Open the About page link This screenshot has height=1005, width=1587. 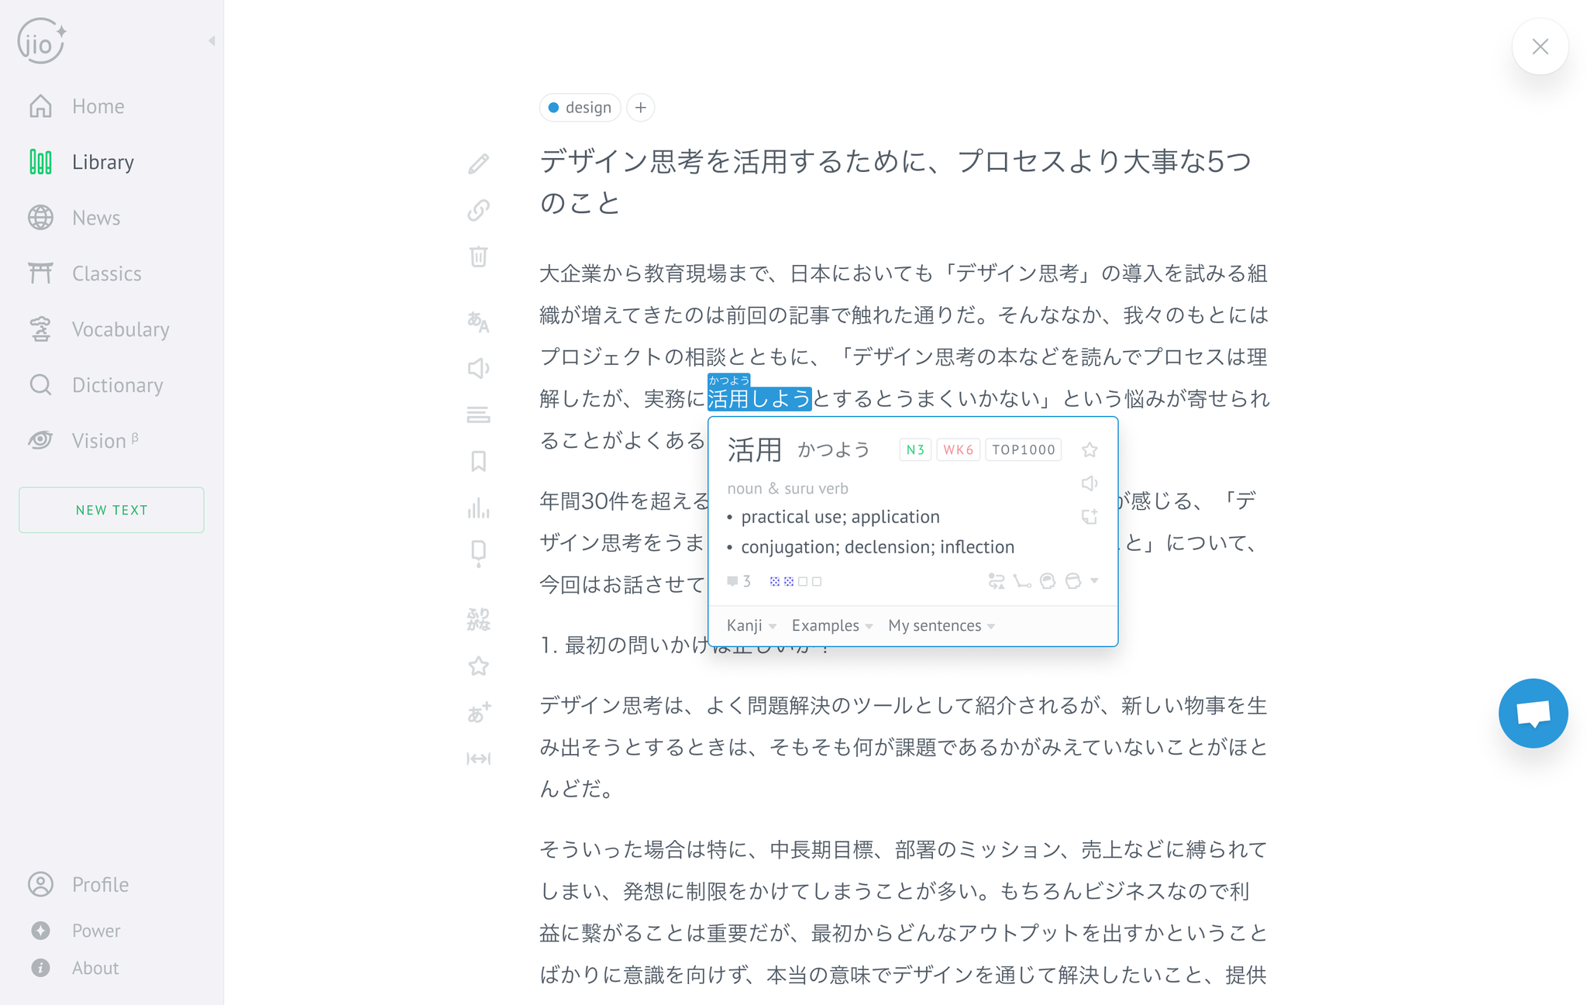(95, 967)
